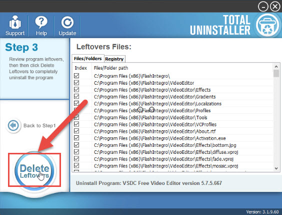Toggle checkbox for Effects\mosaic.vproj
Screen dimensions: 282x215
click(x=76, y=165)
